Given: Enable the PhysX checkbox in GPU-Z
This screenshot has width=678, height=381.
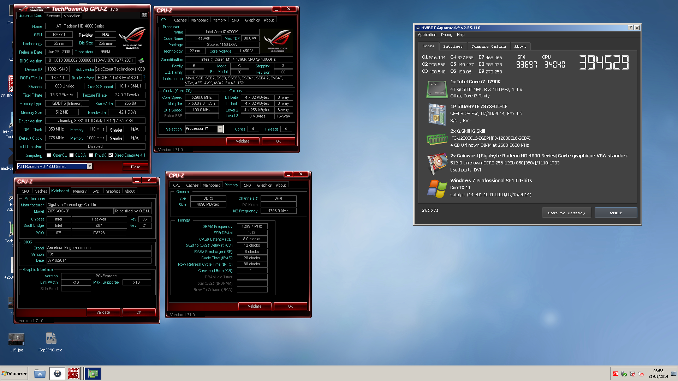Looking at the screenshot, I should pos(91,155).
